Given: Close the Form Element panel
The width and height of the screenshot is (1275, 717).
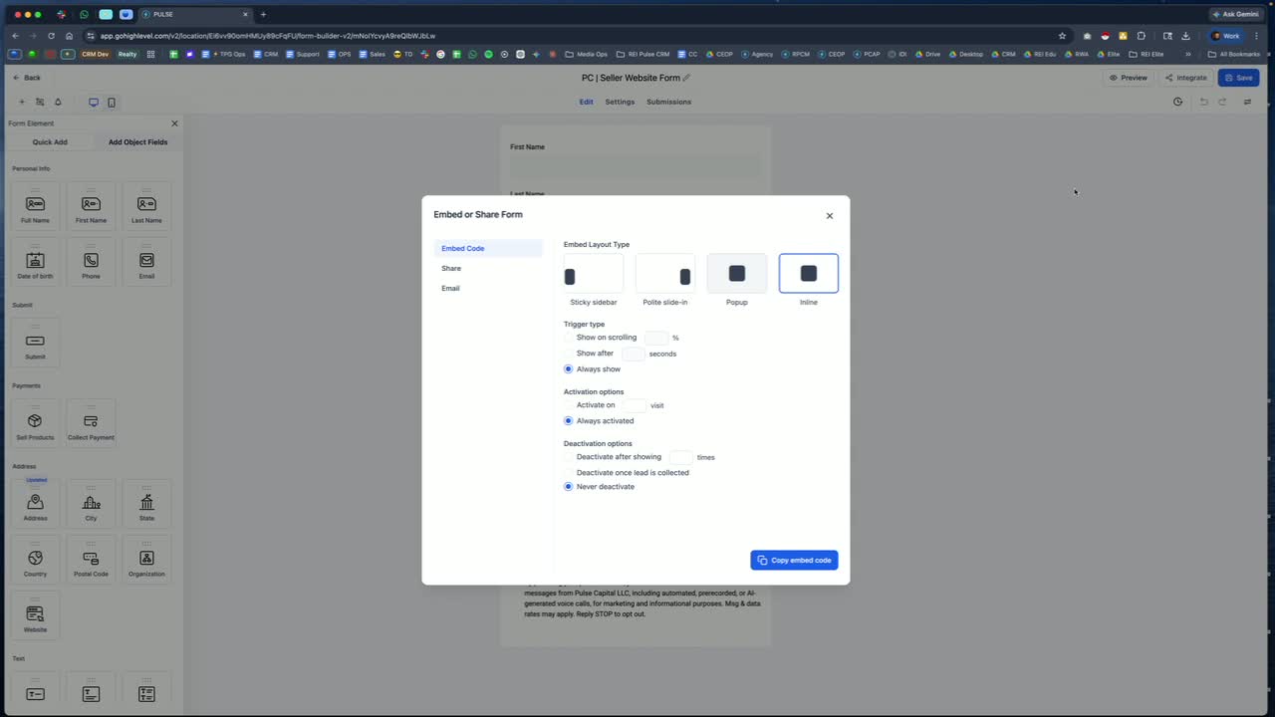Looking at the screenshot, I should (x=174, y=123).
